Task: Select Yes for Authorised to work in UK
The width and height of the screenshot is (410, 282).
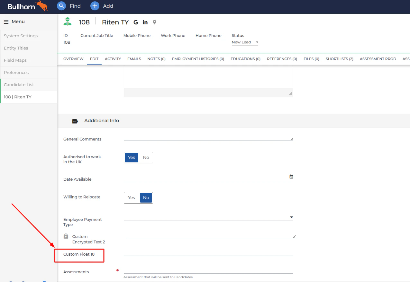Action: [x=132, y=158]
